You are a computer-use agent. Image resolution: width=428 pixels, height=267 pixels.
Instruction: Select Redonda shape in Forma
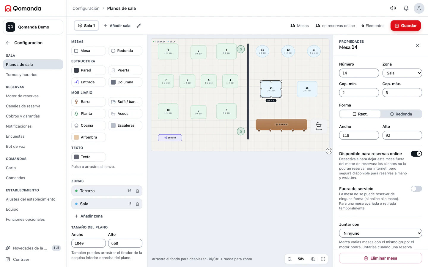click(x=401, y=114)
